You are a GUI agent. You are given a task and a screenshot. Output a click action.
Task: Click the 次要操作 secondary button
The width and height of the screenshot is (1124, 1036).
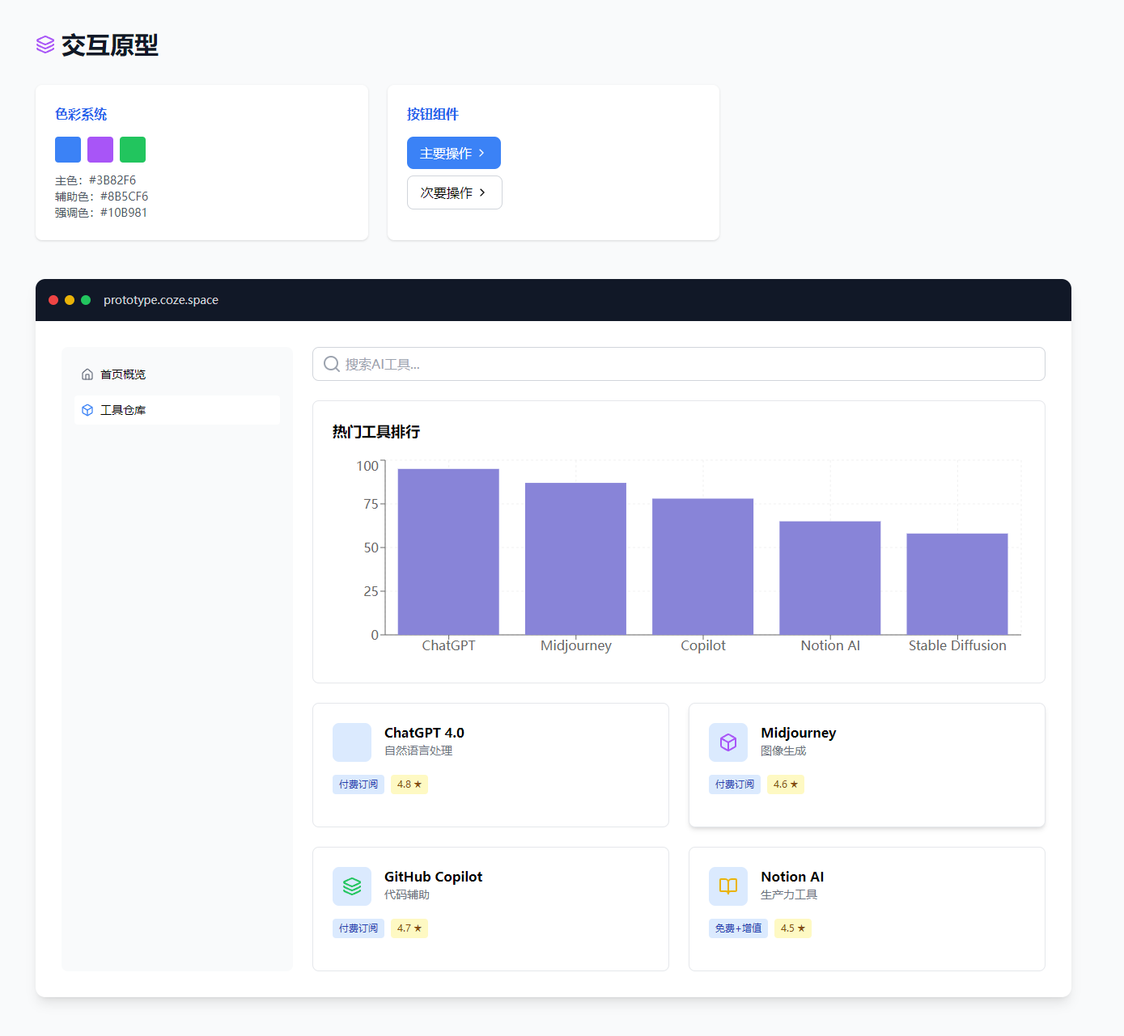pyautogui.click(x=455, y=192)
